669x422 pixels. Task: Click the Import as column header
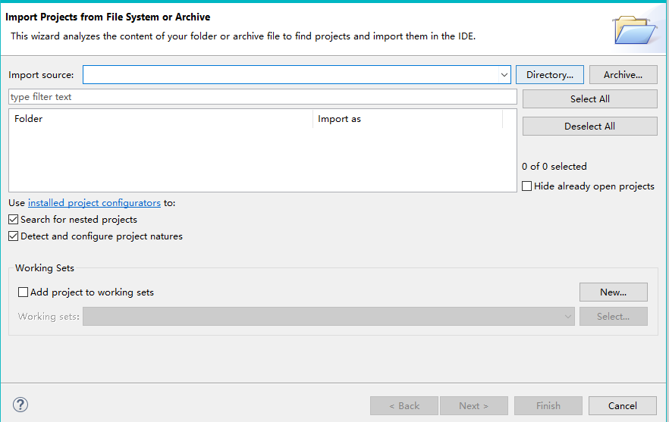point(408,119)
